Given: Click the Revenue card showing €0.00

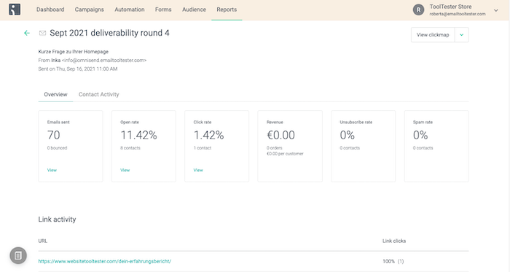Looking at the screenshot, I should click(290, 146).
